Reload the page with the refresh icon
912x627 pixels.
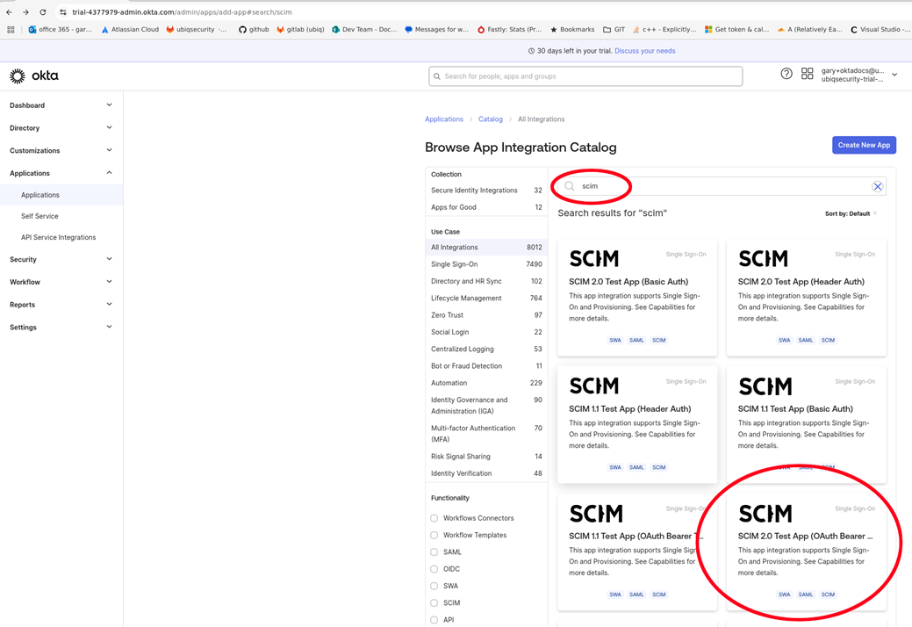pyautogui.click(x=42, y=11)
